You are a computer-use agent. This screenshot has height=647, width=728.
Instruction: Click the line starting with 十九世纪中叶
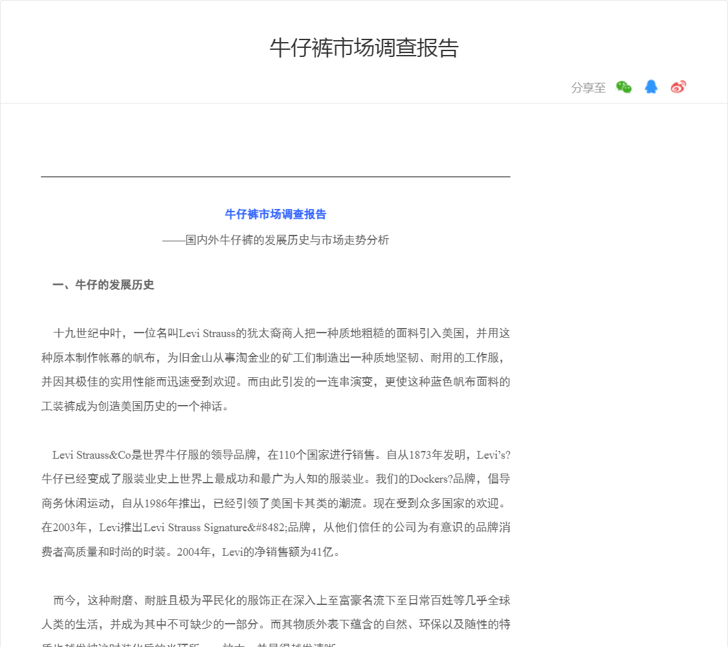pos(281,333)
